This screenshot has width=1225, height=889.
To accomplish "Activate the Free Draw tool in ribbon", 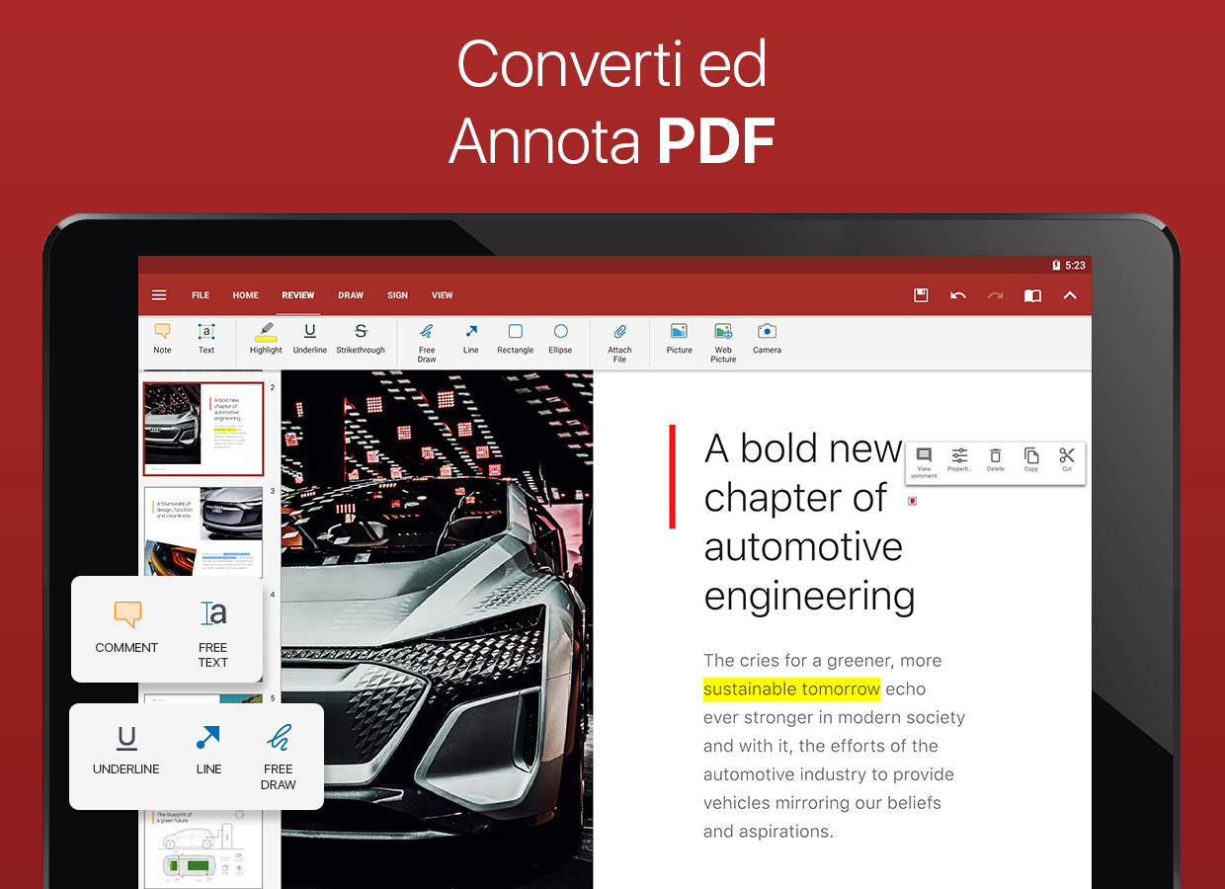I will 427,343.
